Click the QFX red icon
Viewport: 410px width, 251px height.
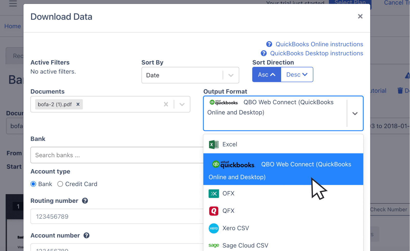[213, 211]
